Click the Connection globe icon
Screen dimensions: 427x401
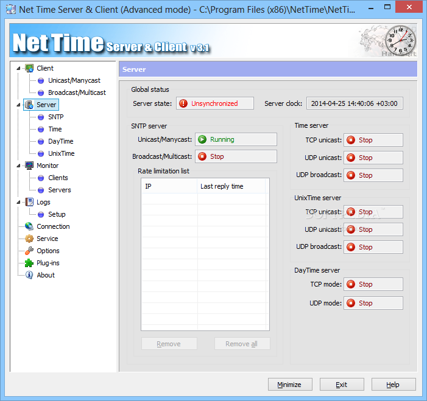tap(29, 226)
